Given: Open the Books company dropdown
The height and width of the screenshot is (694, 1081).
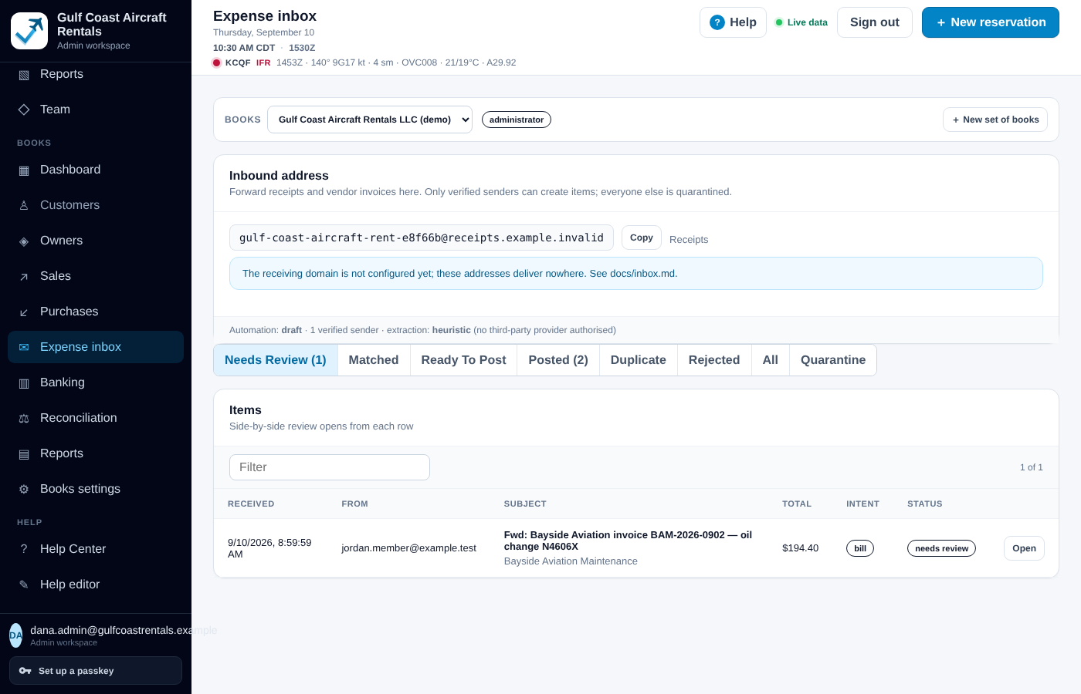Looking at the screenshot, I should point(370,120).
